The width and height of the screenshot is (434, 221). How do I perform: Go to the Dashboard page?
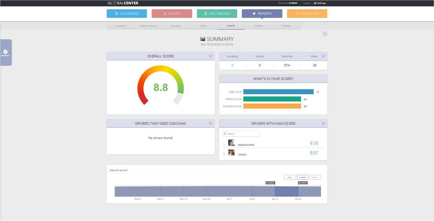[127, 13]
